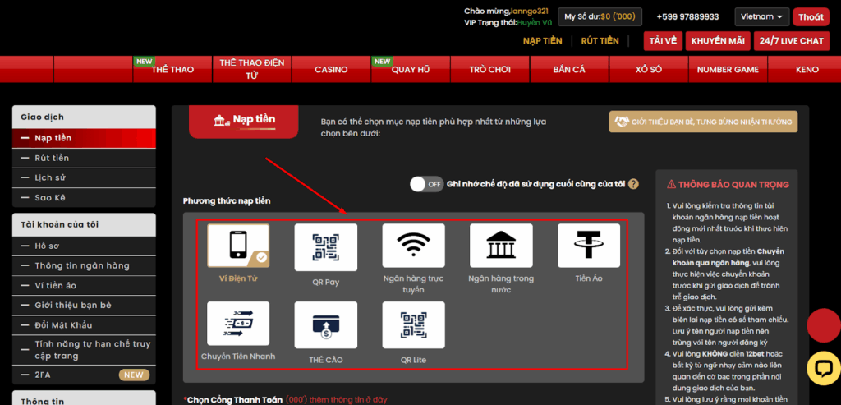
Task: Open TRÒ CHƠI menu
Action: click(489, 69)
